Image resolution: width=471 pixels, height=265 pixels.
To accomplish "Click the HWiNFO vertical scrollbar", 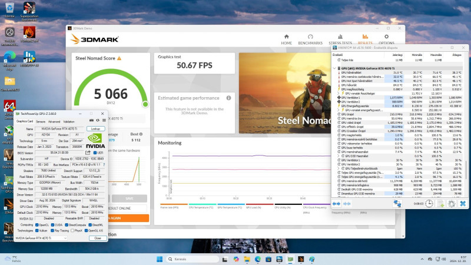I will coord(466,170).
